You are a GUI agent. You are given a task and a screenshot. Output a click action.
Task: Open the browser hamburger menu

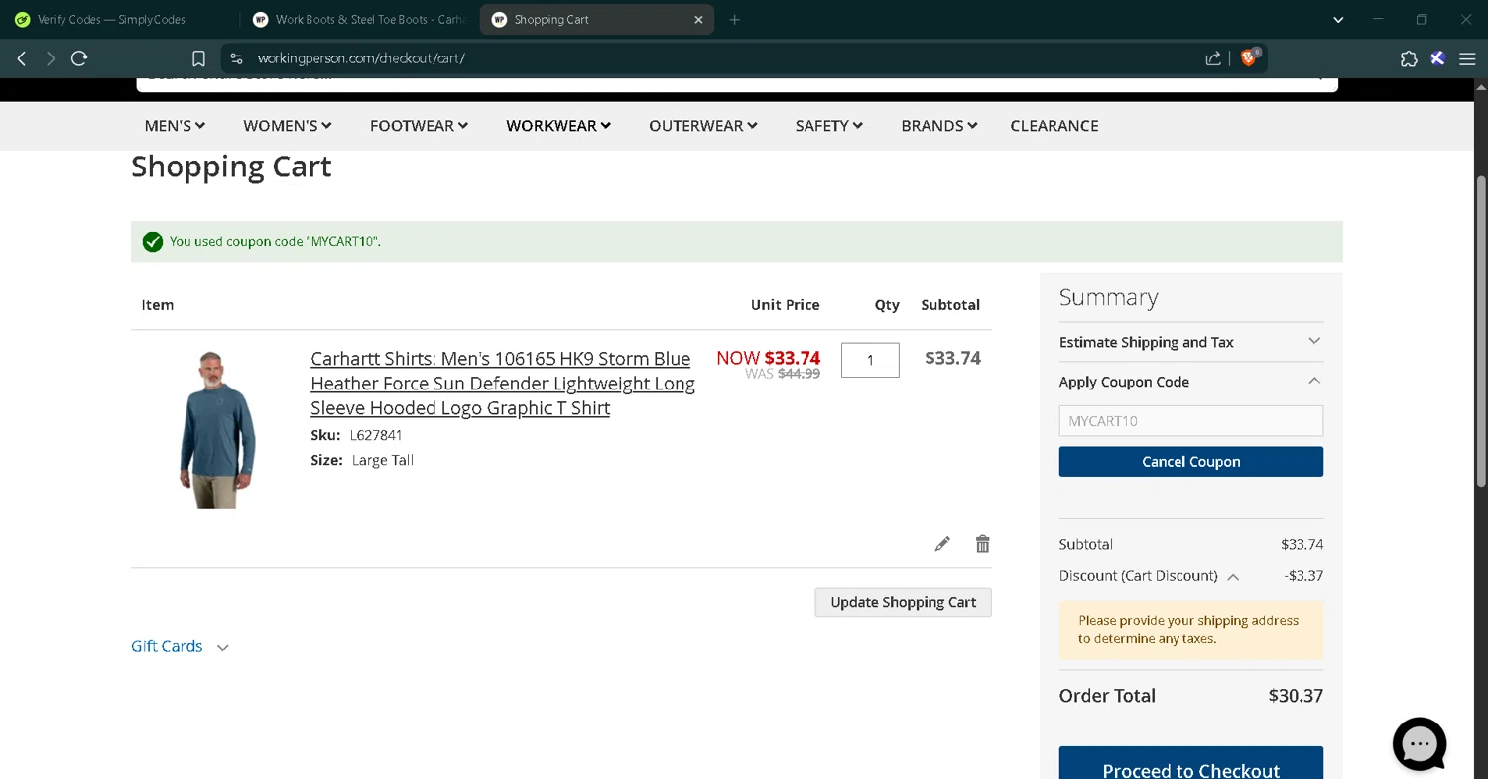1467,58
